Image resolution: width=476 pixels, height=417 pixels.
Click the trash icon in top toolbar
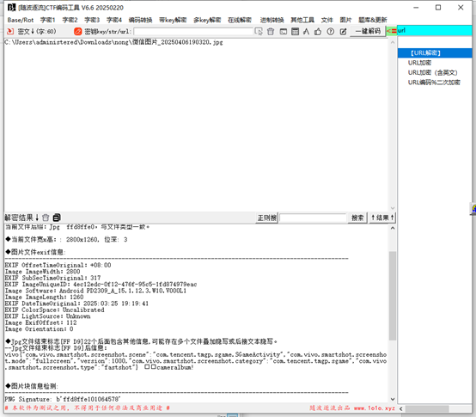pyautogui.click(x=271, y=32)
